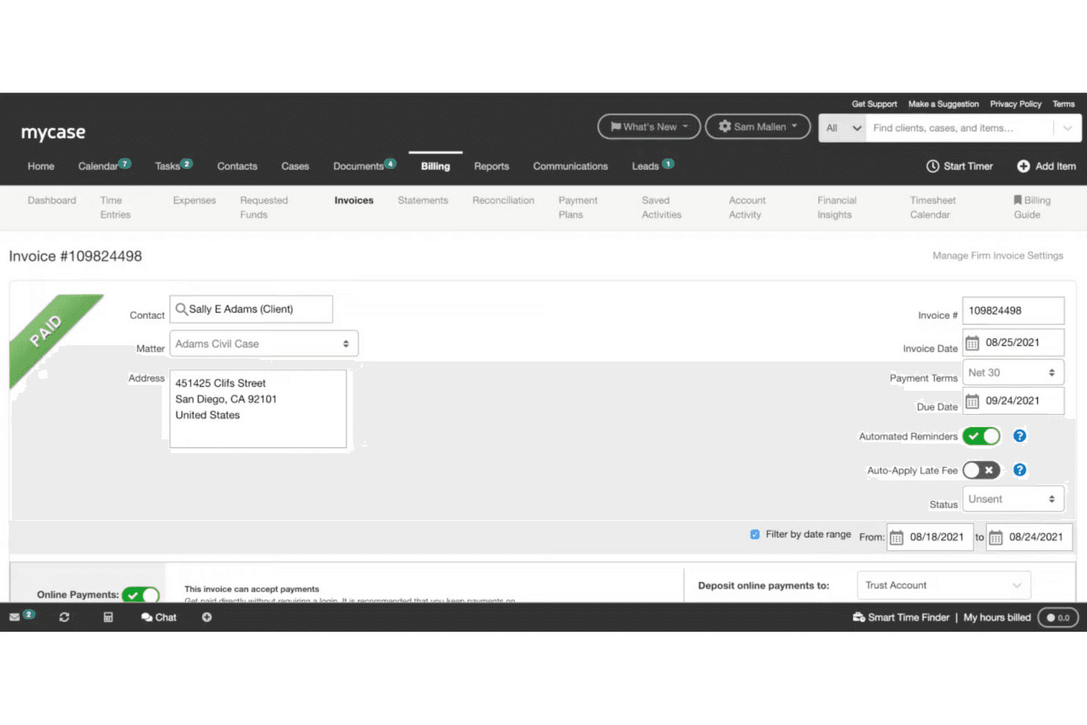Open the Payment Terms dropdown
Screen dimensions: 1087x725
click(1013, 372)
